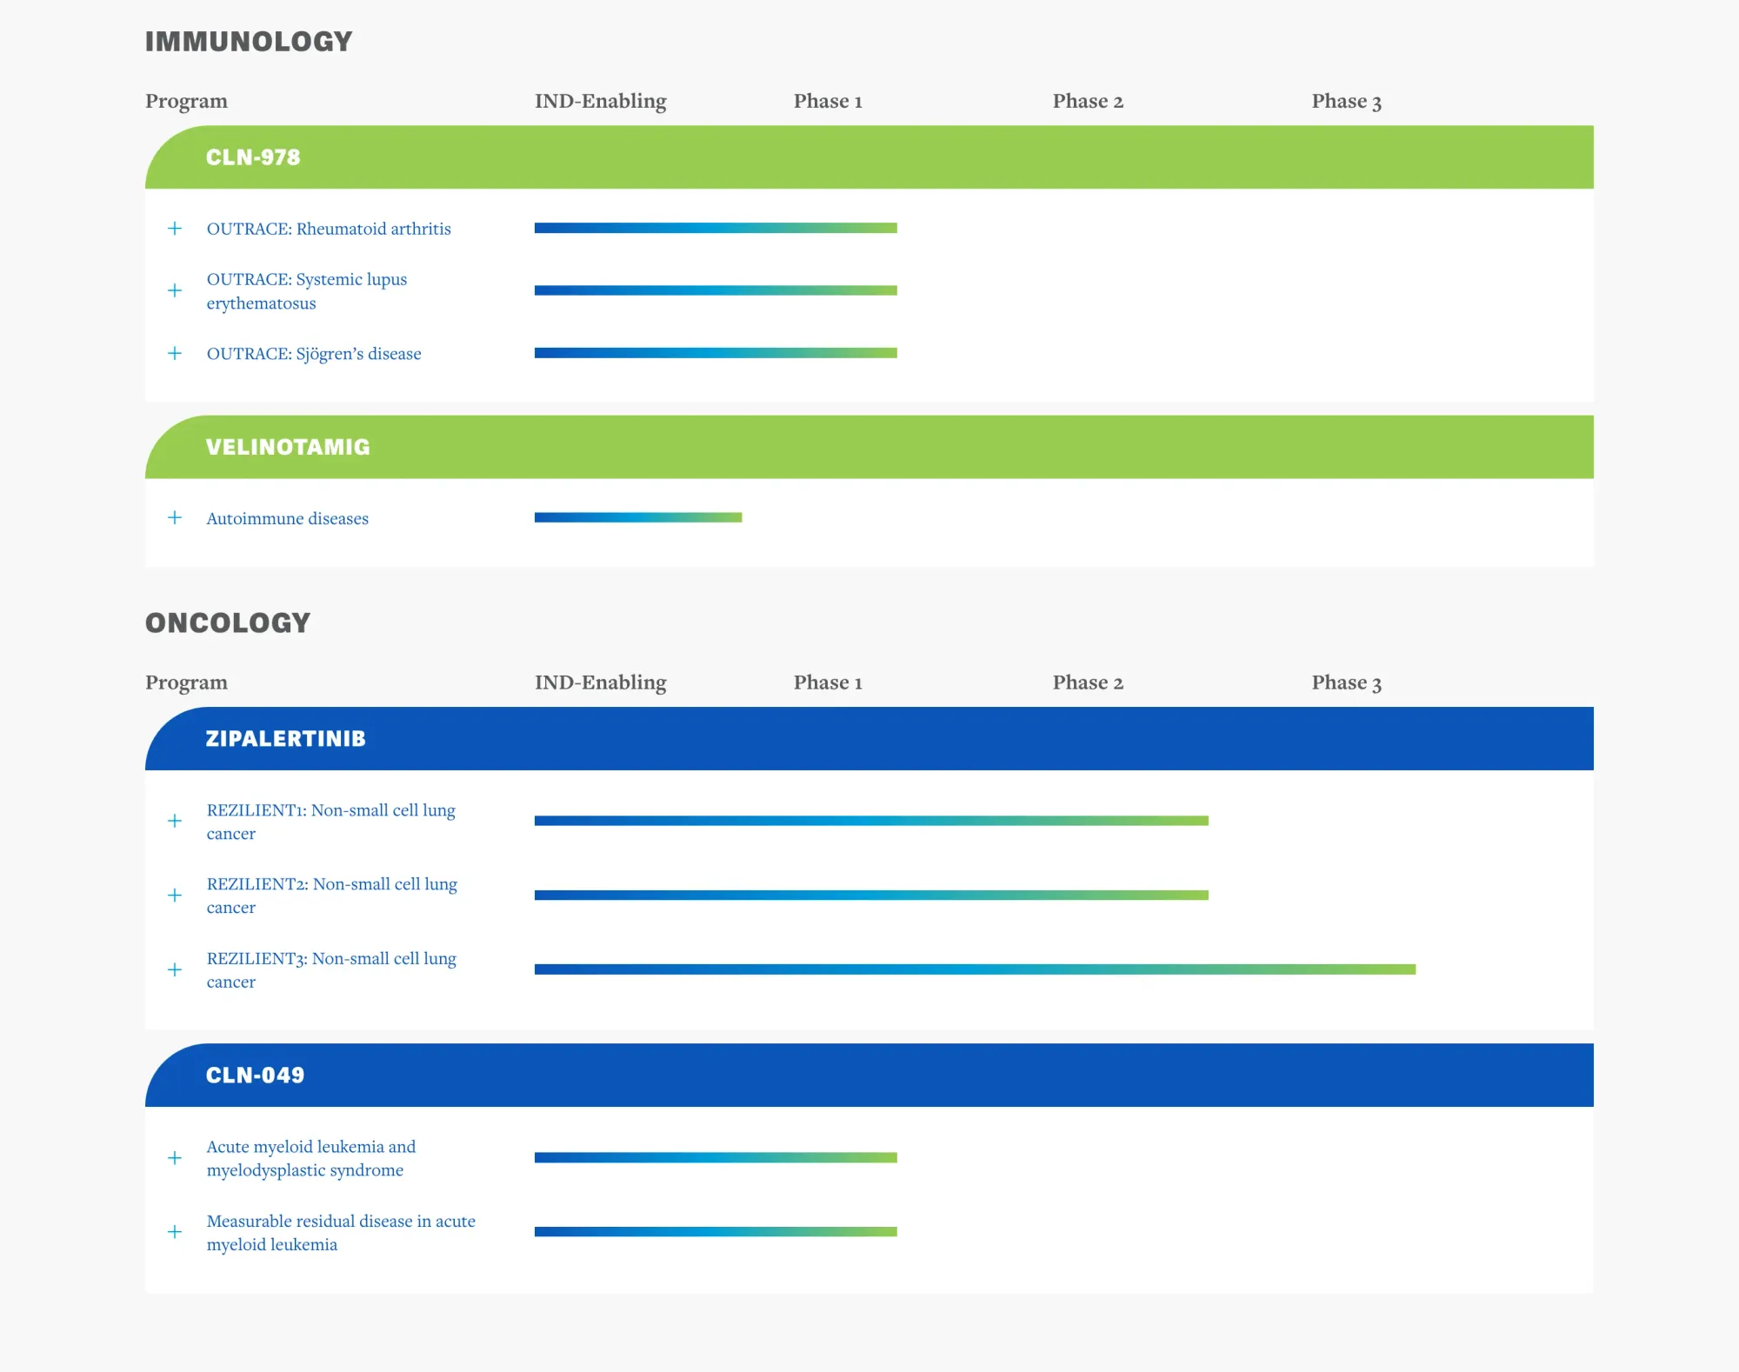This screenshot has height=1372, width=1739.
Task: Open REZILIENT3 details via plus icon
Action: click(175, 969)
